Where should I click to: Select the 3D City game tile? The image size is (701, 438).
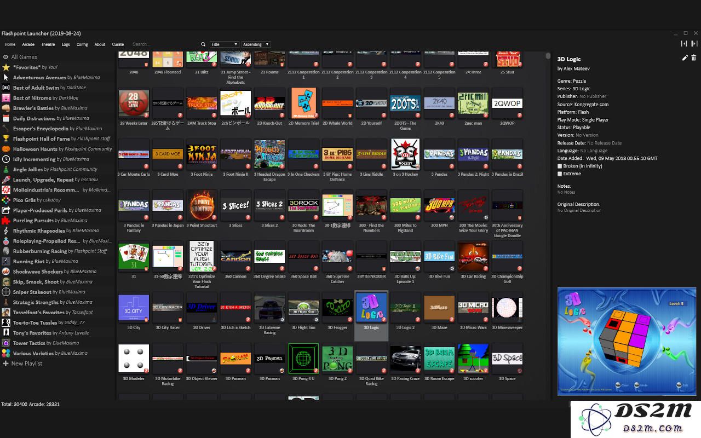pyautogui.click(x=134, y=312)
